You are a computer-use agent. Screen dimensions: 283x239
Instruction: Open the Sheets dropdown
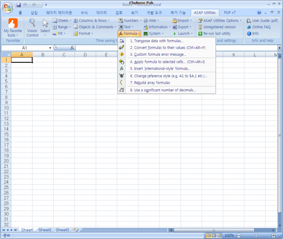(x=62, y=20)
